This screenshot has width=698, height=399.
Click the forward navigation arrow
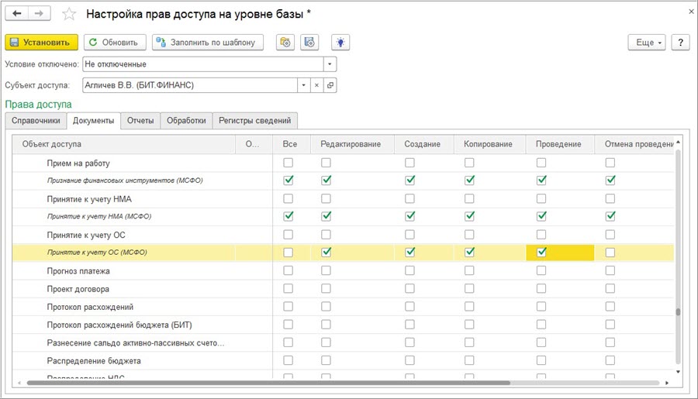click(x=40, y=14)
